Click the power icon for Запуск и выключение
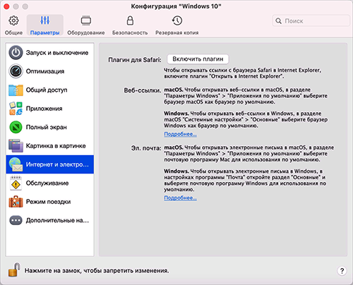The height and width of the screenshot is (285, 353). (x=16, y=52)
